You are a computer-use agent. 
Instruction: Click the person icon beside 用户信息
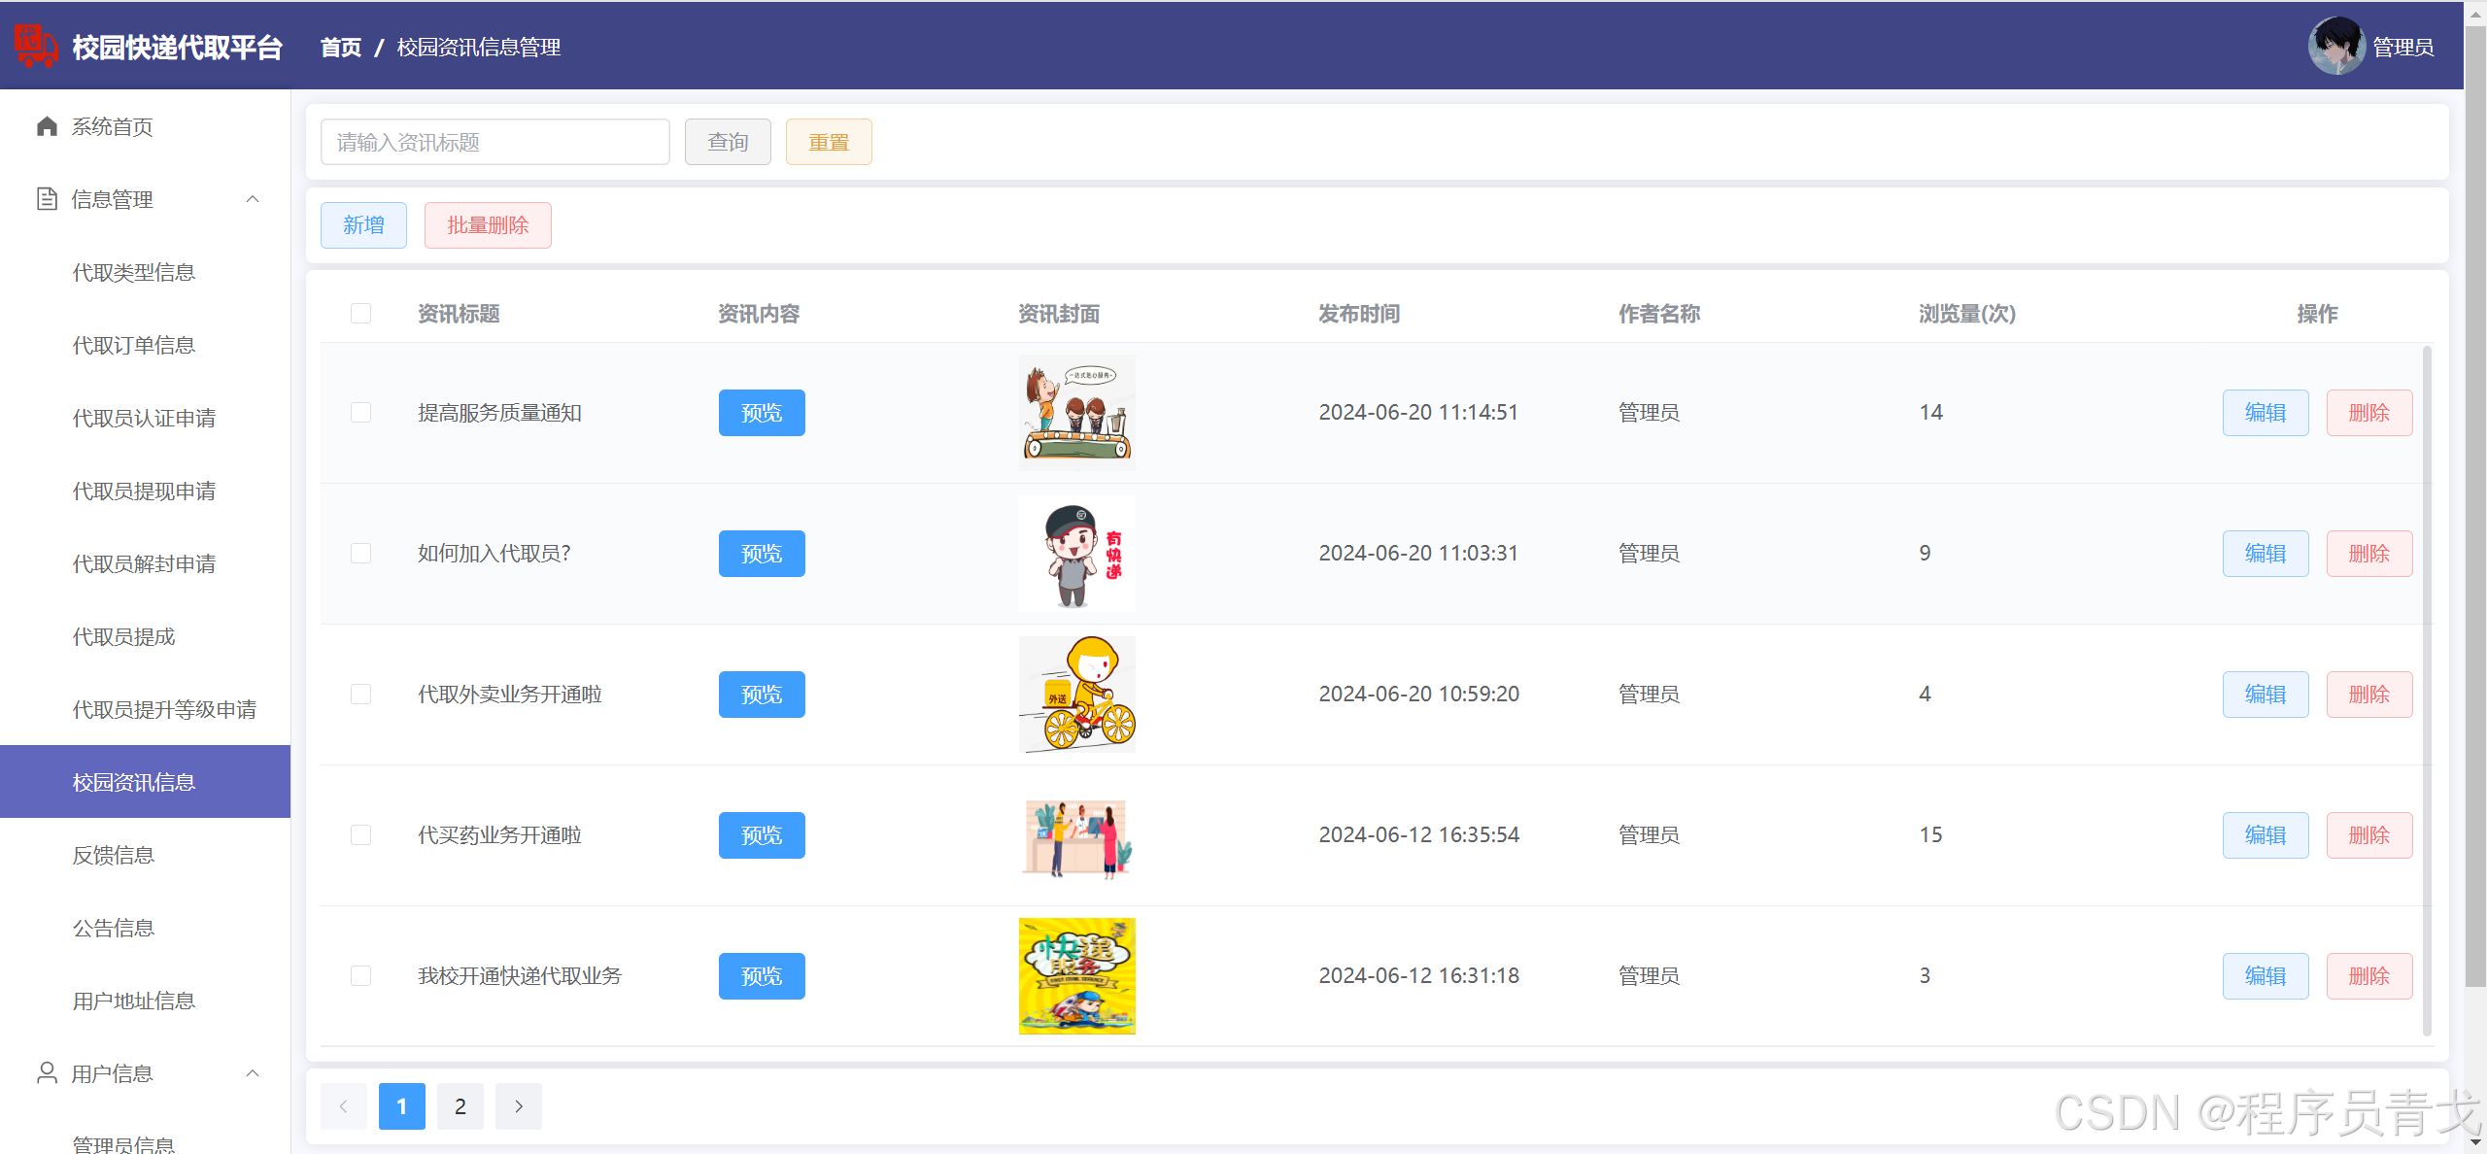click(x=47, y=1072)
